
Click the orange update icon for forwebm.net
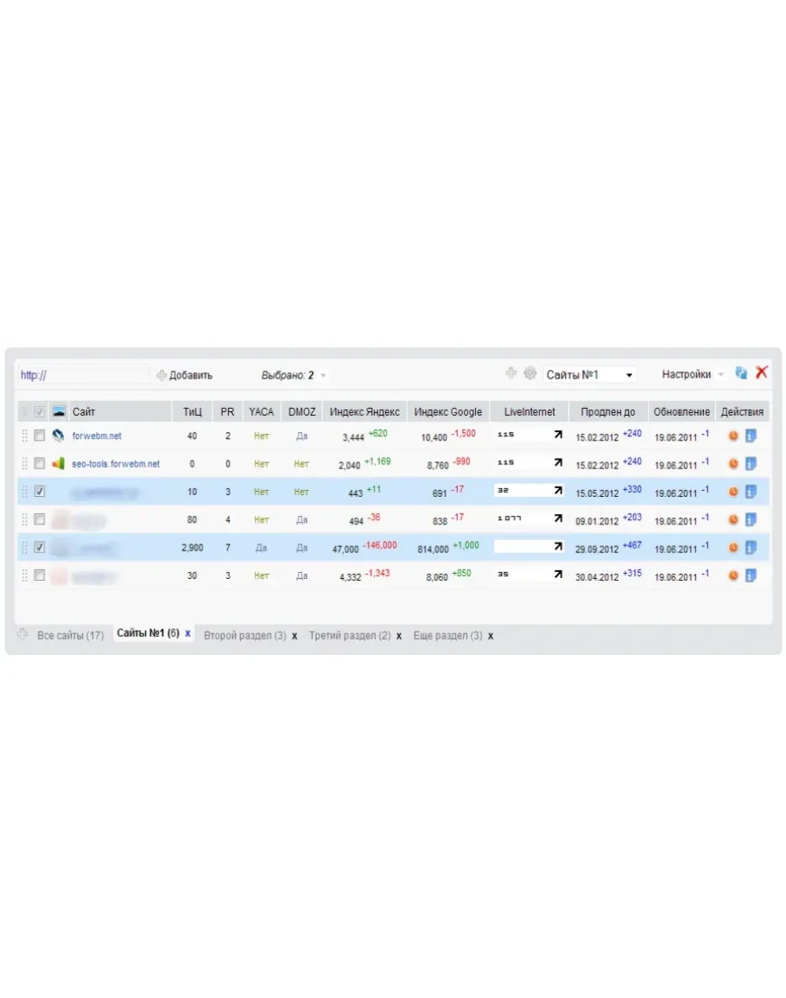733,436
